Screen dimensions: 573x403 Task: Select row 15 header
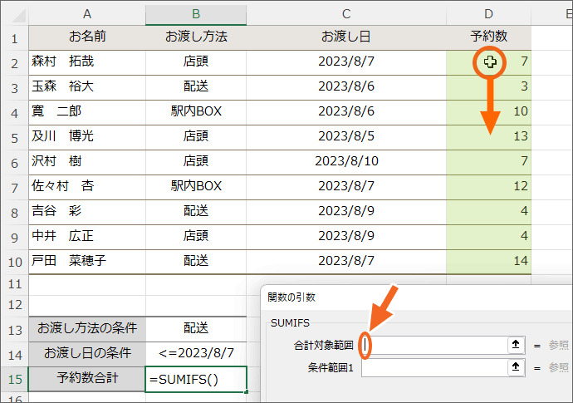[x=15, y=379]
